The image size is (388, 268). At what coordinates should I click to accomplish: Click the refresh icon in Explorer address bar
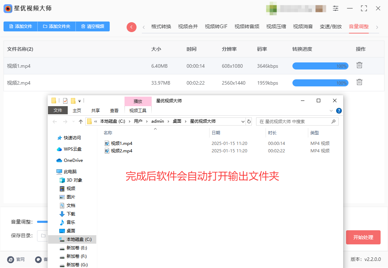(x=249, y=121)
